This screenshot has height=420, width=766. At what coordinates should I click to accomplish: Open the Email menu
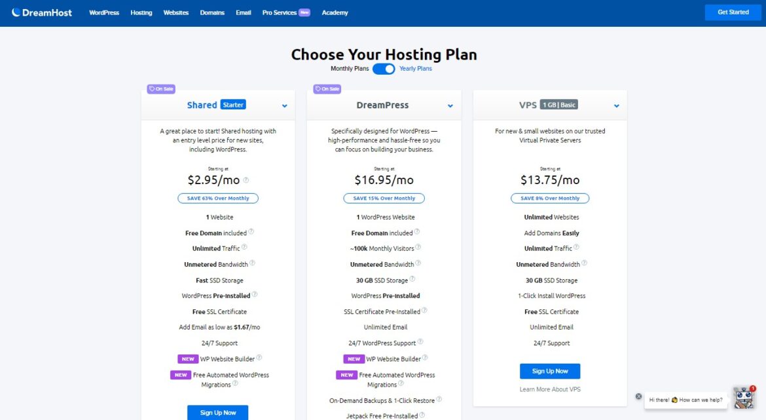[244, 12]
